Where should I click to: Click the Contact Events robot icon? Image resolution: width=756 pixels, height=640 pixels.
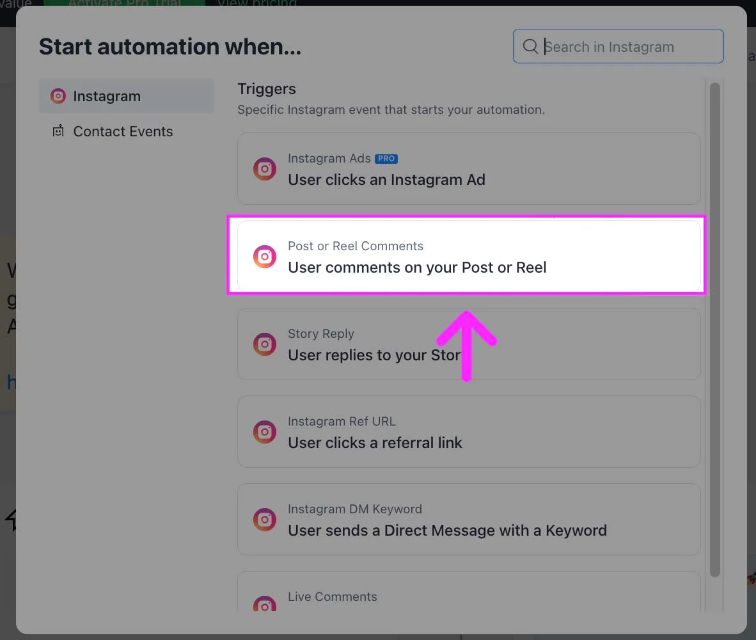point(58,131)
